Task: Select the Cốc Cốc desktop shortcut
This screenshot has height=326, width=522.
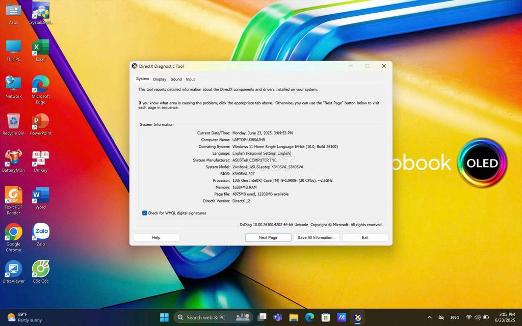Action: 41,272
